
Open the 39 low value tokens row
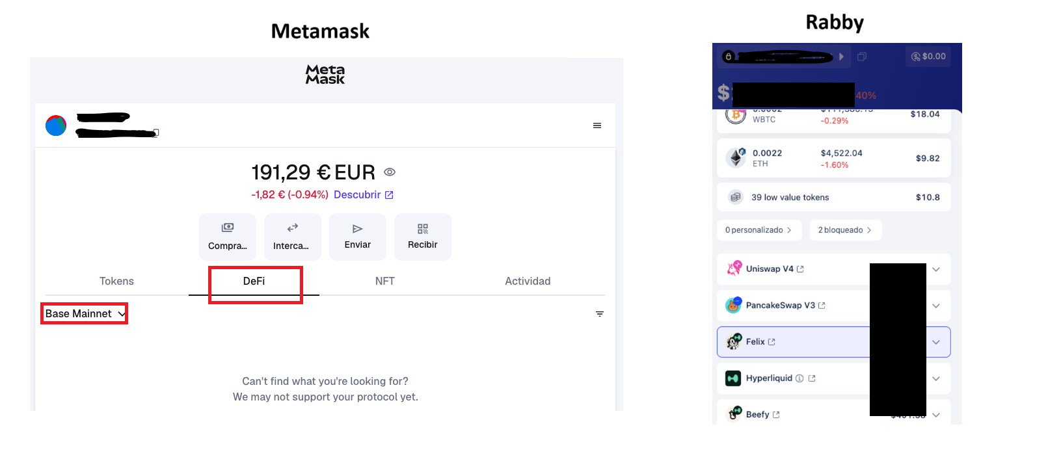point(833,197)
